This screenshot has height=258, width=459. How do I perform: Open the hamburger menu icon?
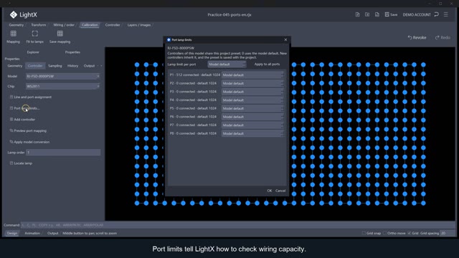(x=446, y=14)
